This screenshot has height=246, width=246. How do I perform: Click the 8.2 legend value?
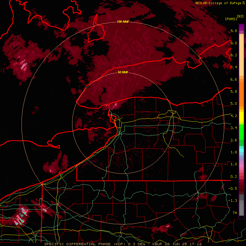pos(234,55)
